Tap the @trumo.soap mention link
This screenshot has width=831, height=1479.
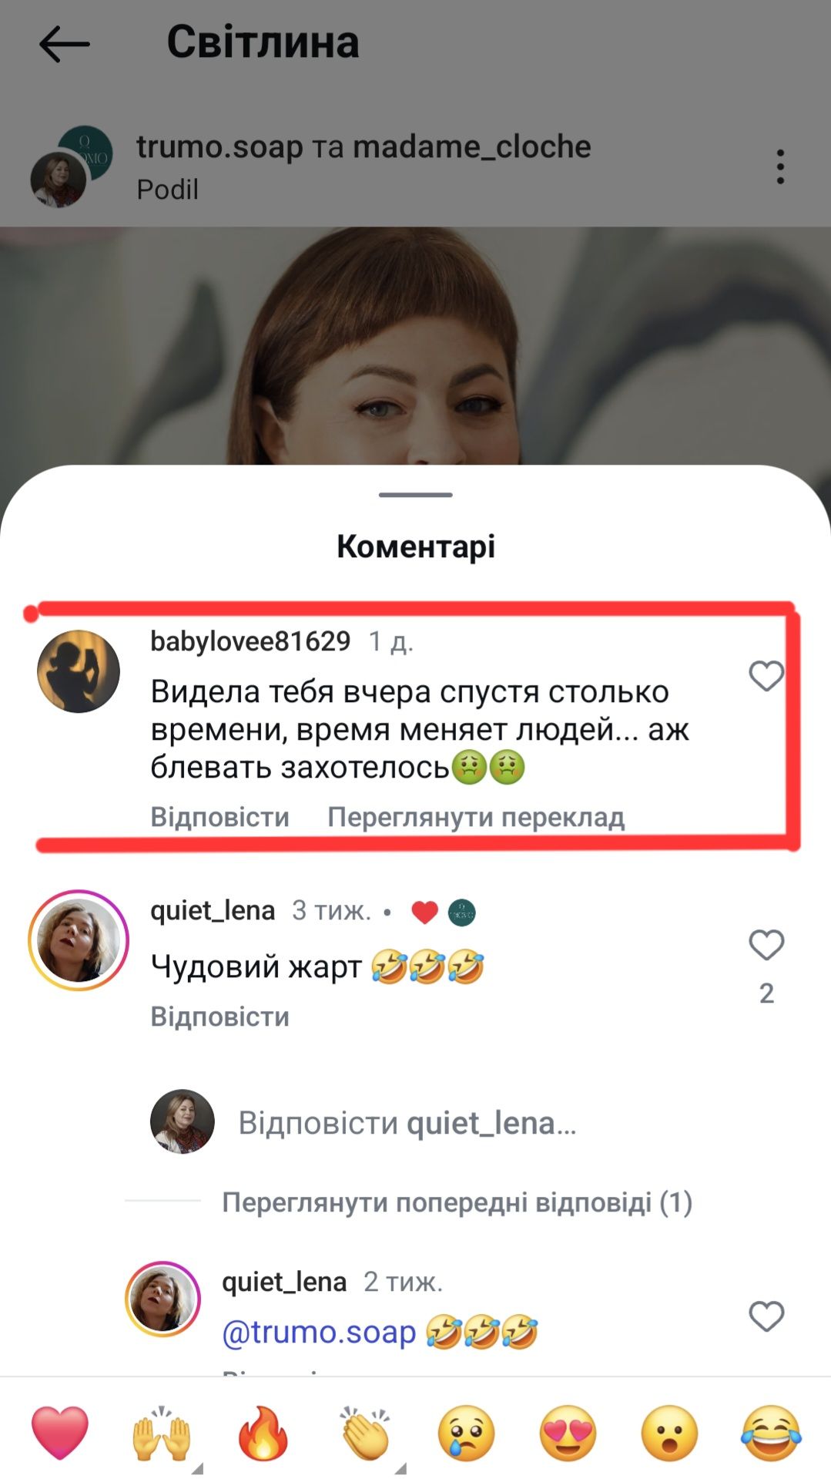319,1332
